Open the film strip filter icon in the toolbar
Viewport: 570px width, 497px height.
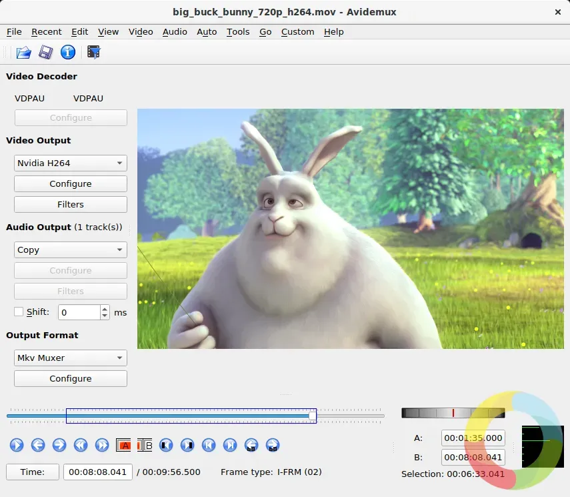94,53
